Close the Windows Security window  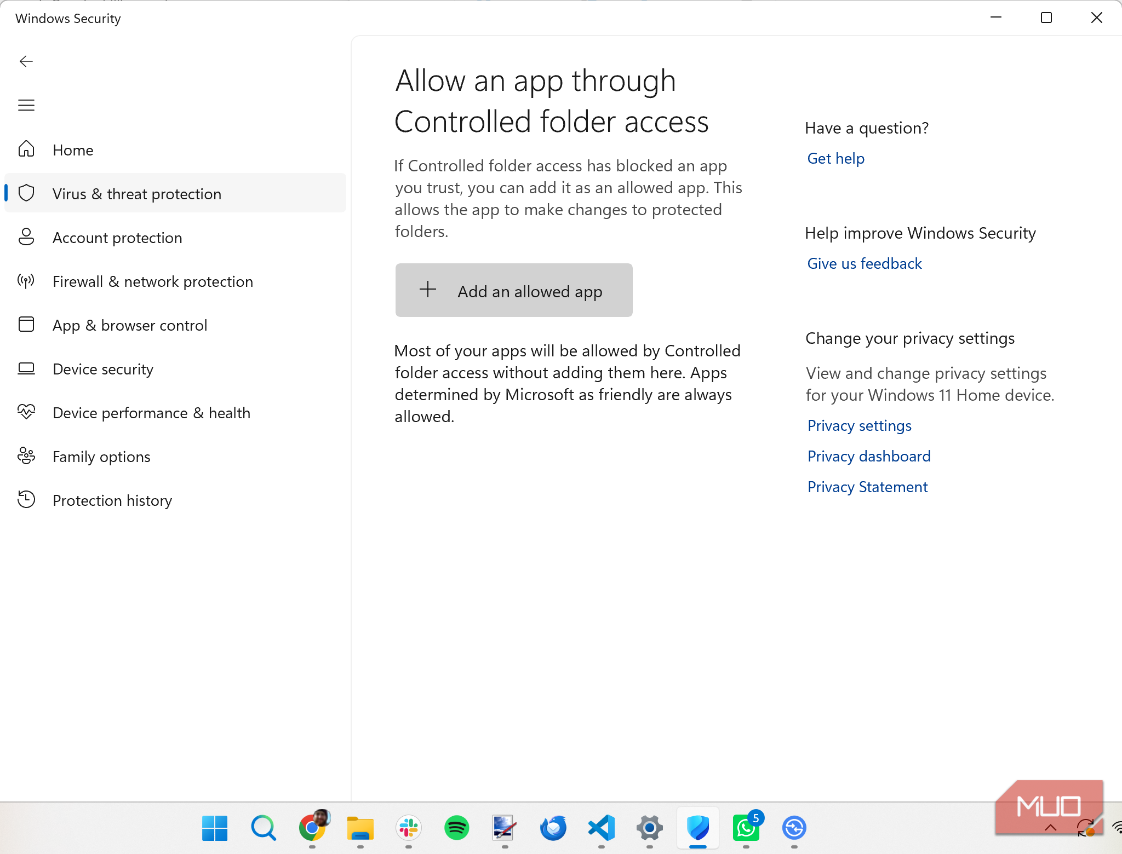tap(1097, 18)
